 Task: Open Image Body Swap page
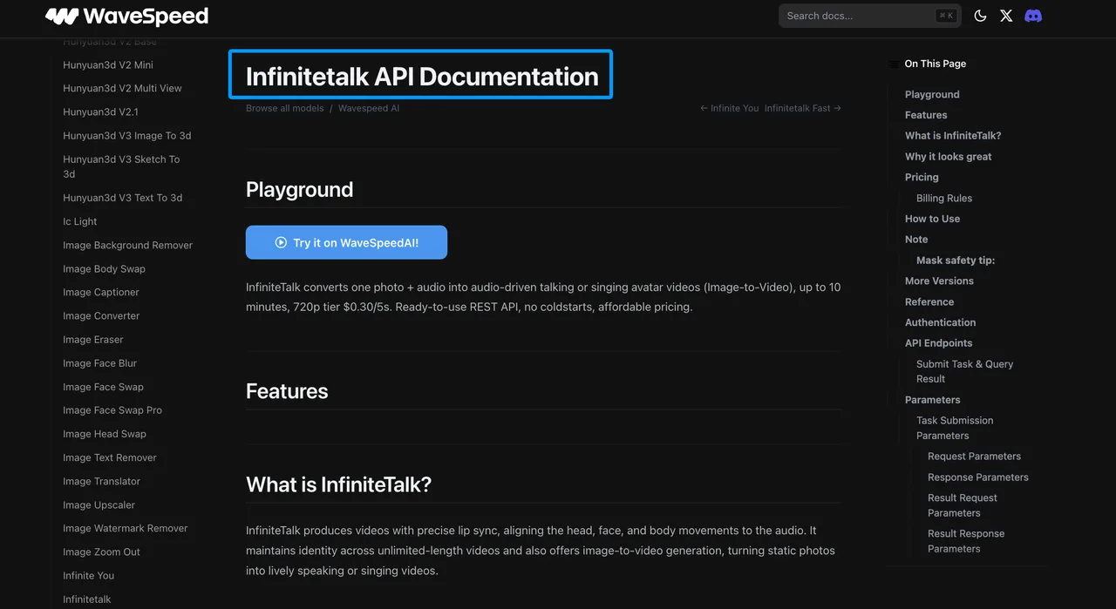pos(104,268)
